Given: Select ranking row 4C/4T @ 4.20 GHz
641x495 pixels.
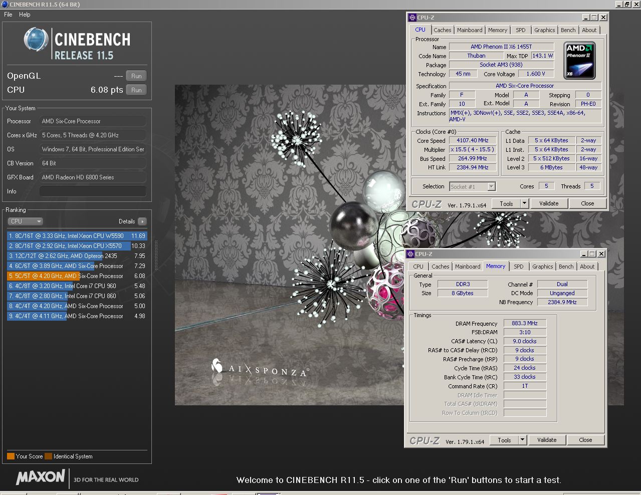Looking at the screenshot, I should point(77,306).
